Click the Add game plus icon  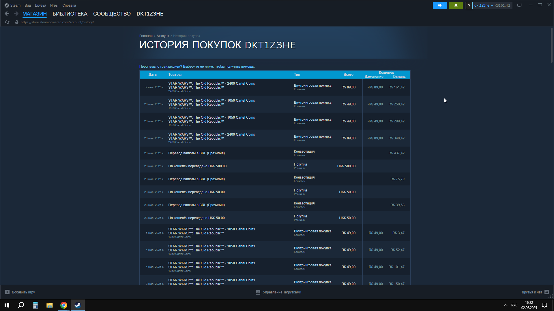7,292
